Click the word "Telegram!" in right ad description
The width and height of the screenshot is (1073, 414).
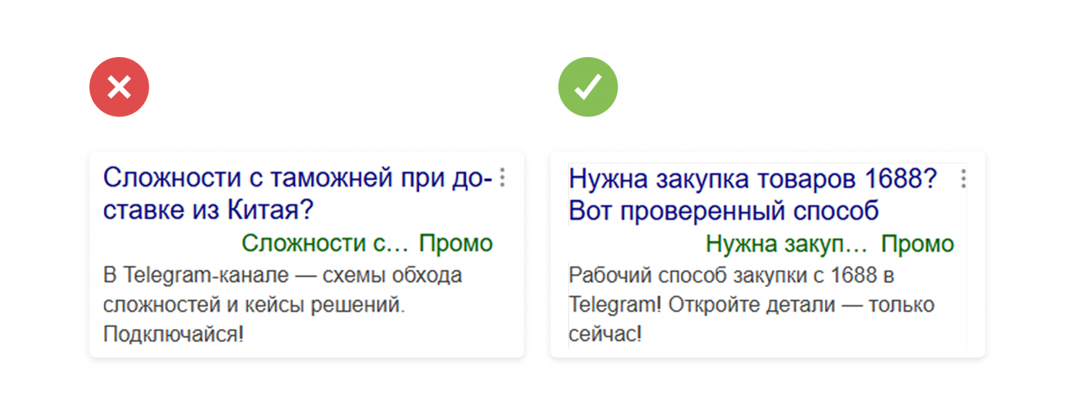[x=614, y=305]
